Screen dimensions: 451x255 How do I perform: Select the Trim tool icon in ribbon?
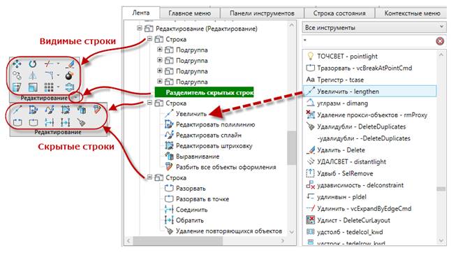pos(49,64)
